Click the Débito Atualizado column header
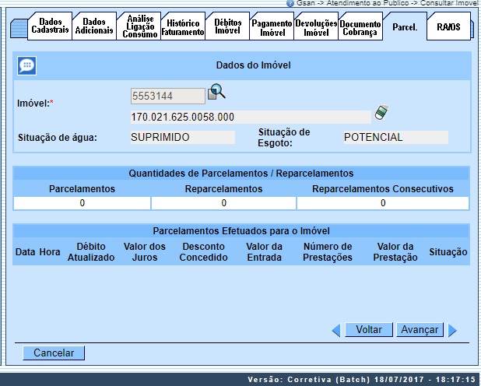481x386 pixels. click(x=91, y=252)
